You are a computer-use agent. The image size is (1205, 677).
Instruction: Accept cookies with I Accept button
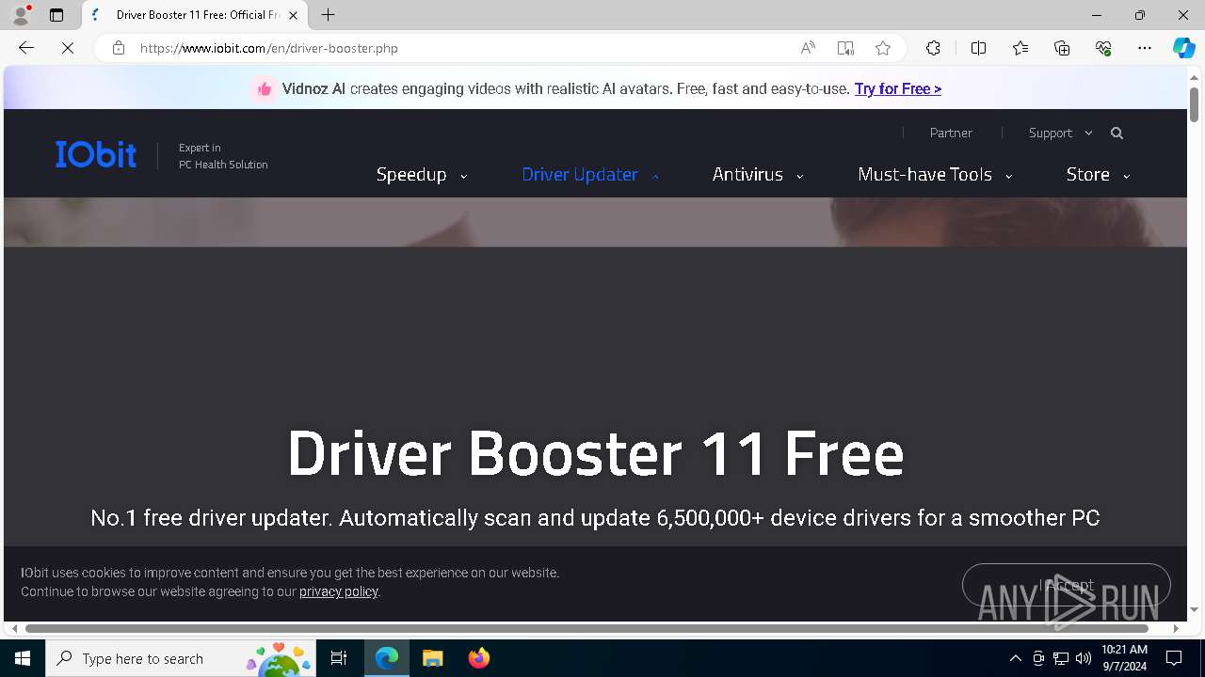[x=1066, y=586]
